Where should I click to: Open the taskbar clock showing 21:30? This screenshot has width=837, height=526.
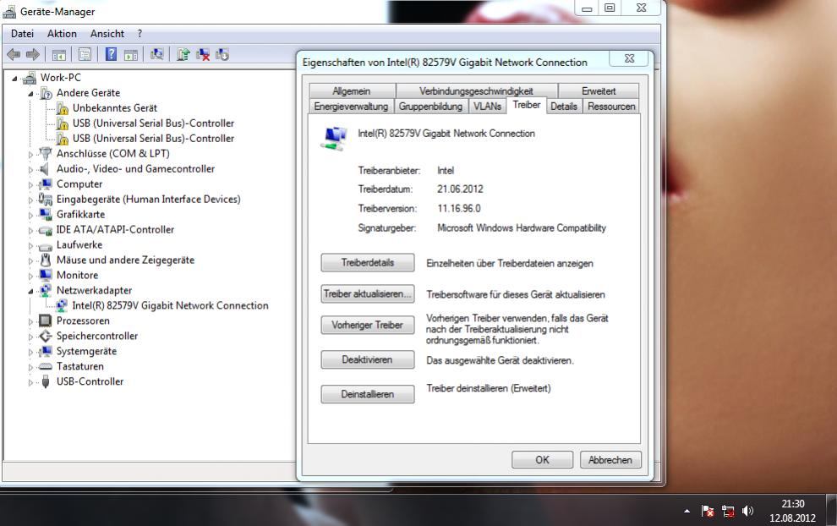[x=793, y=511]
